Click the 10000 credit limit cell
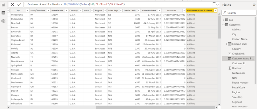The image size is (257, 109). click(x=132, y=23)
